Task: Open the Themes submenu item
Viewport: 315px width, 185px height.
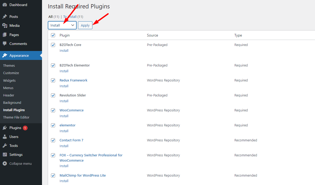Action: click(x=9, y=65)
